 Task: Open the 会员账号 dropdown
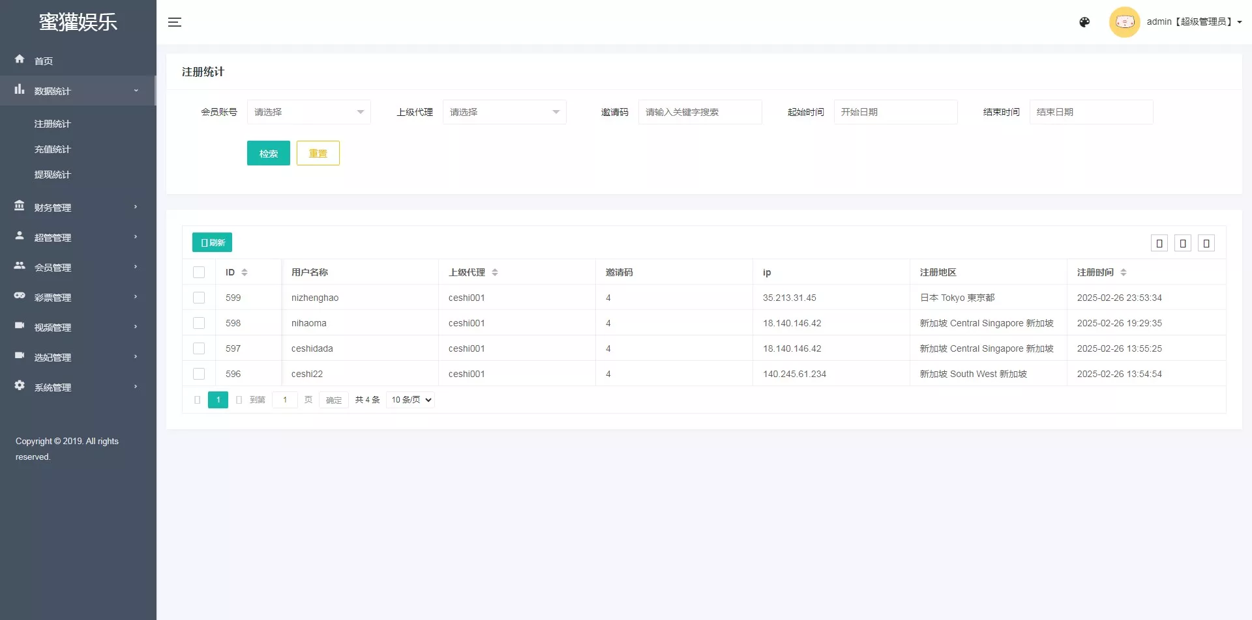(309, 111)
